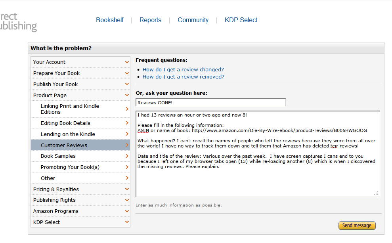This screenshot has height=243, width=392.
Task: Click arrow icon next to Lending on the Kindle
Action: point(127,134)
